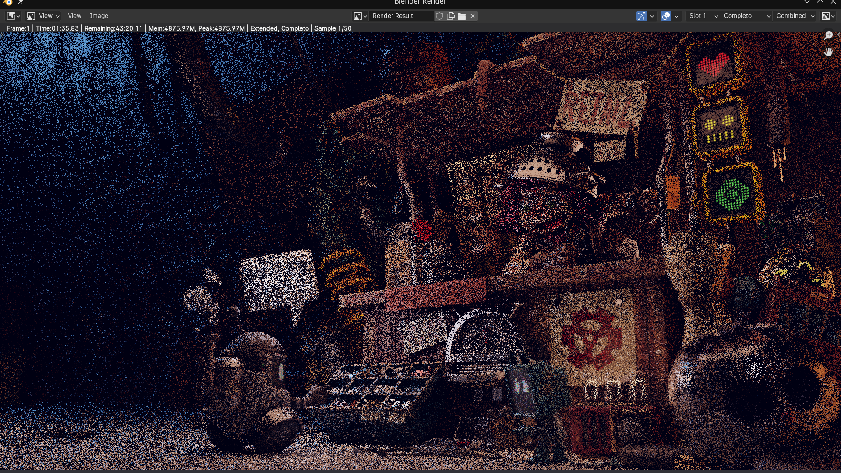This screenshot has height=473, width=841.
Task: Click the new image duplicate icon
Action: 451,16
